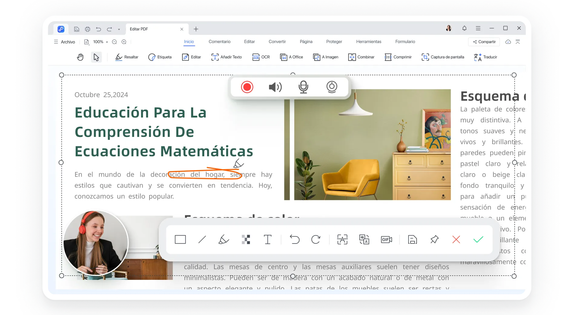Open the user profile avatar

(x=449, y=28)
